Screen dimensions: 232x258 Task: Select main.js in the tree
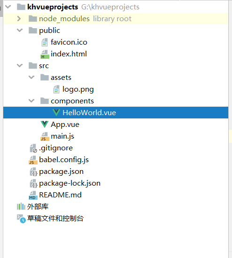62,136
